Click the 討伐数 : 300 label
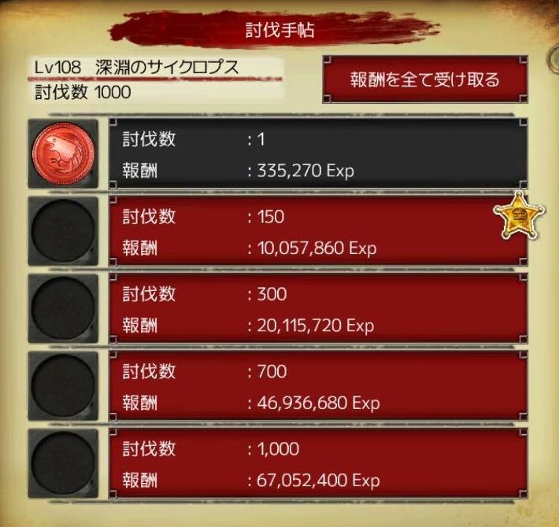The height and width of the screenshot is (527, 559). [x=204, y=294]
